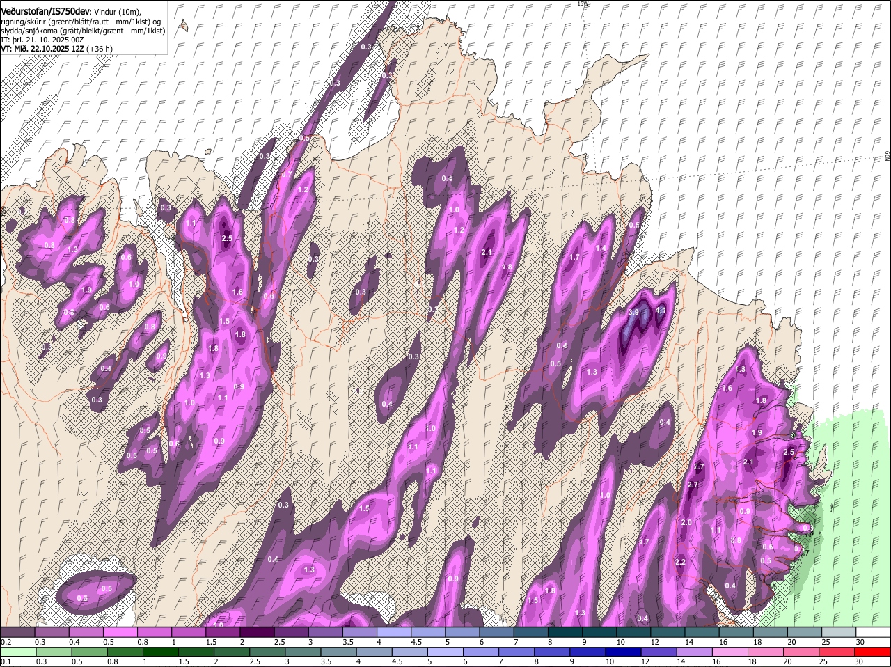Click the light pink 16–18 rain legend swatch
891x667 pixels.
coord(731,652)
